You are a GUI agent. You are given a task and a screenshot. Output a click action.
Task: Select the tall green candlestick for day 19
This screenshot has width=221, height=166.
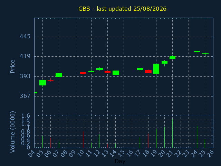pyautogui.click(x=156, y=68)
